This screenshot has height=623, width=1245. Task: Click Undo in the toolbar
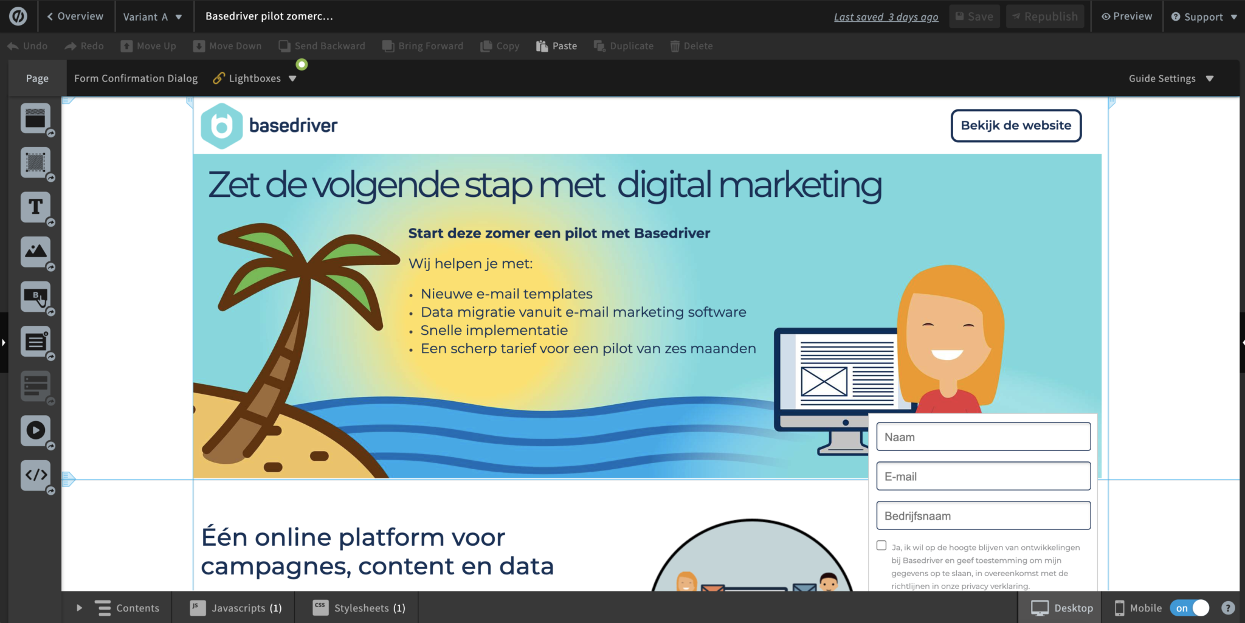(27, 46)
